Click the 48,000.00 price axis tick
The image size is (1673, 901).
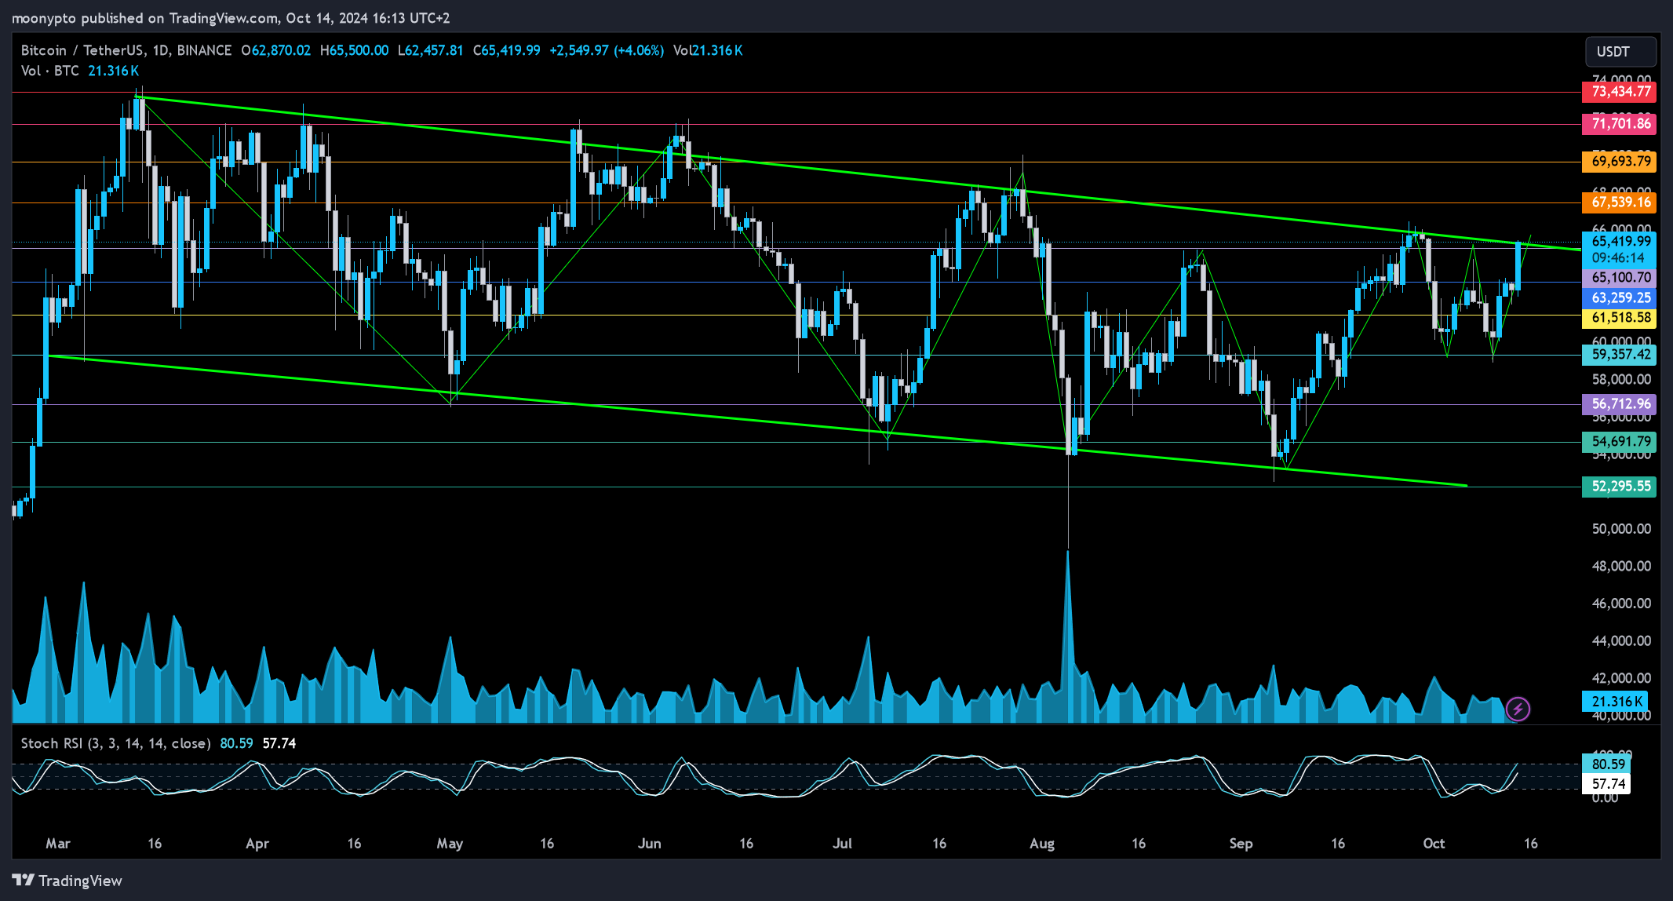point(1621,567)
